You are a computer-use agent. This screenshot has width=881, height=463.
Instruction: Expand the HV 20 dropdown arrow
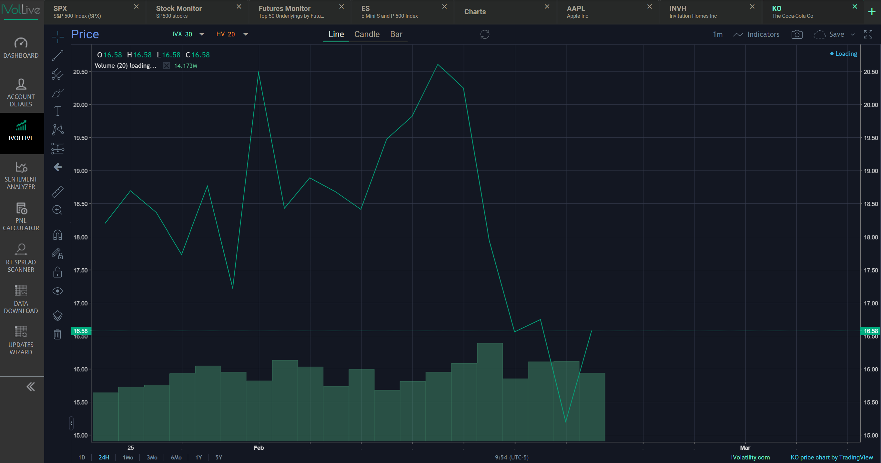(x=246, y=34)
